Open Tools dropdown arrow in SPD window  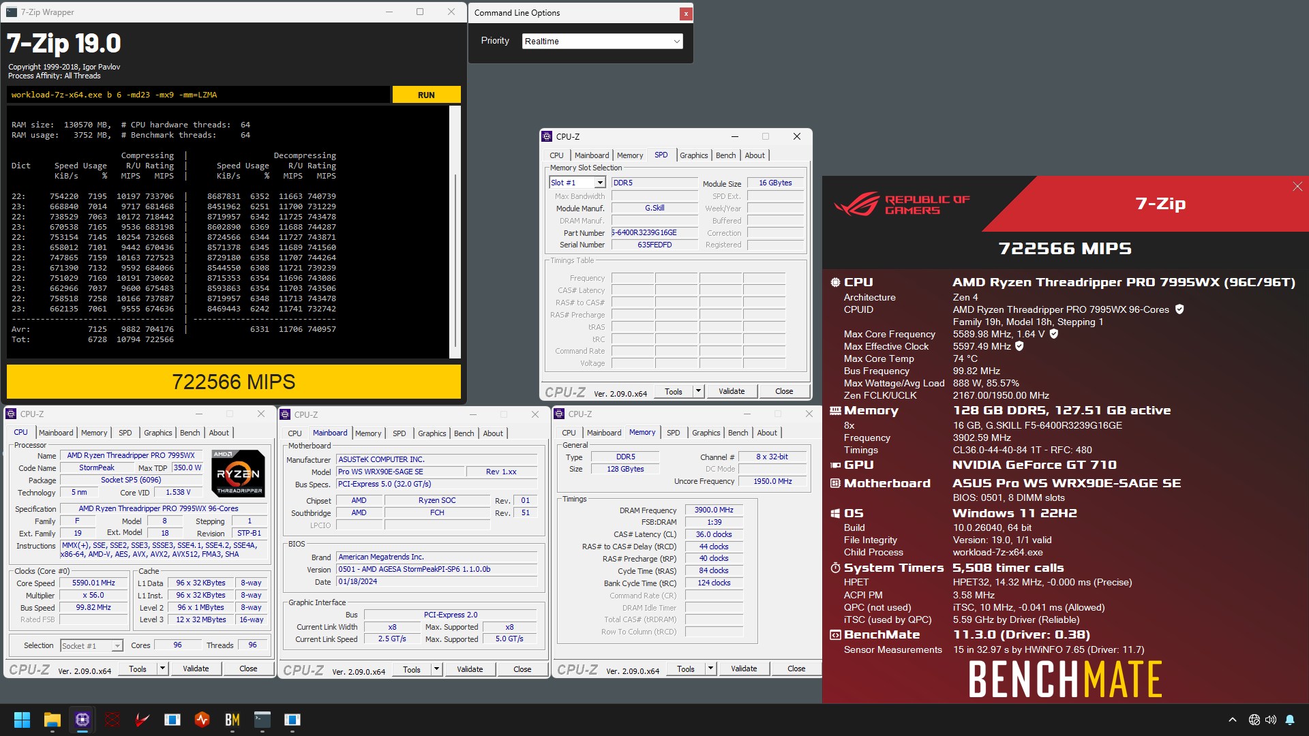point(698,391)
